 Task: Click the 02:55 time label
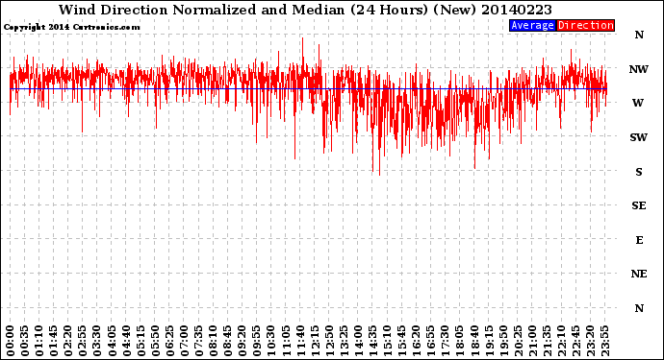pos(83,341)
